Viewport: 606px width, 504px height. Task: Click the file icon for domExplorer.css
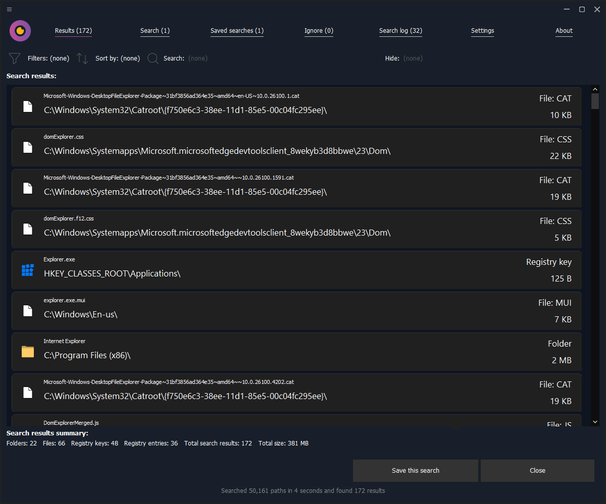pyautogui.click(x=28, y=147)
